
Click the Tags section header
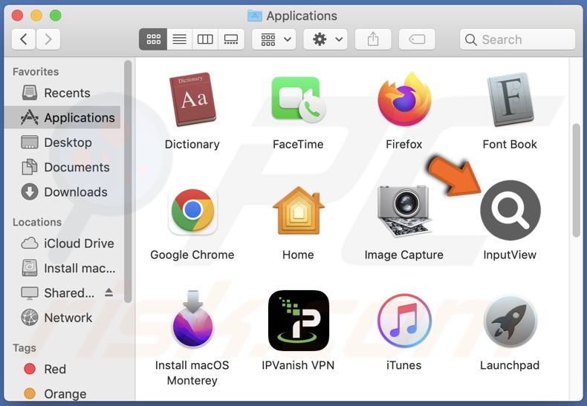[25, 348]
